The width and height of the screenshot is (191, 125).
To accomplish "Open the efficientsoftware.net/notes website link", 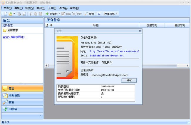I will coord(115,51).
